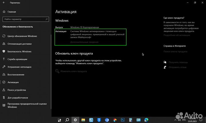Open the Windows Start menu
206x123 pixels.
click(60, 120)
